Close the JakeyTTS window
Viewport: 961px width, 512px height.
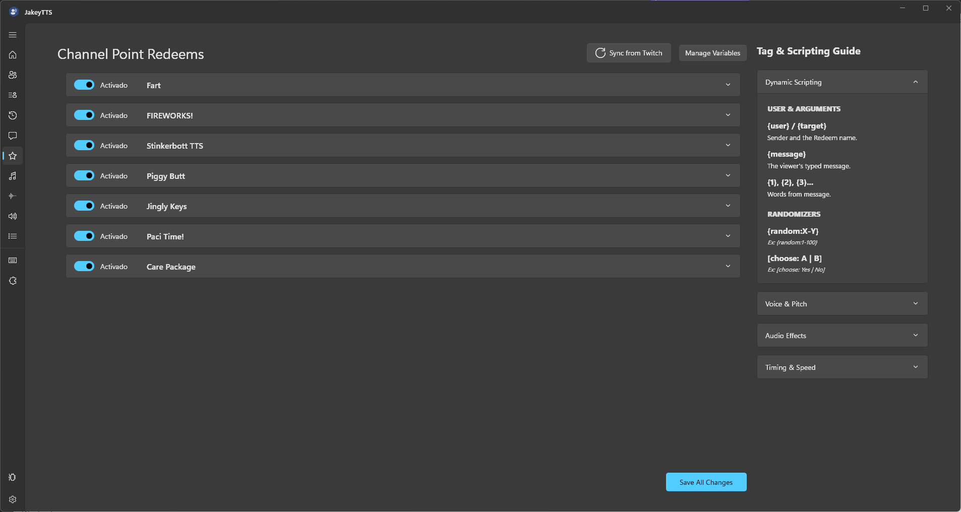click(x=949, y=8)
